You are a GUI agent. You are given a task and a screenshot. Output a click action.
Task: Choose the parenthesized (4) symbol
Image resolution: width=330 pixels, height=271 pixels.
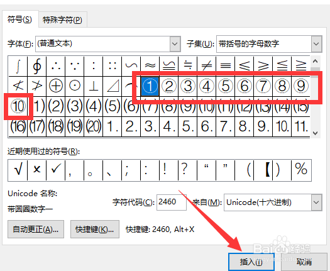point(94,106)
